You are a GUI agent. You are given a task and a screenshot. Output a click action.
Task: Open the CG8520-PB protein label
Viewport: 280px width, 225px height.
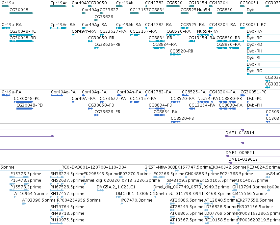(x=182, y=118)
